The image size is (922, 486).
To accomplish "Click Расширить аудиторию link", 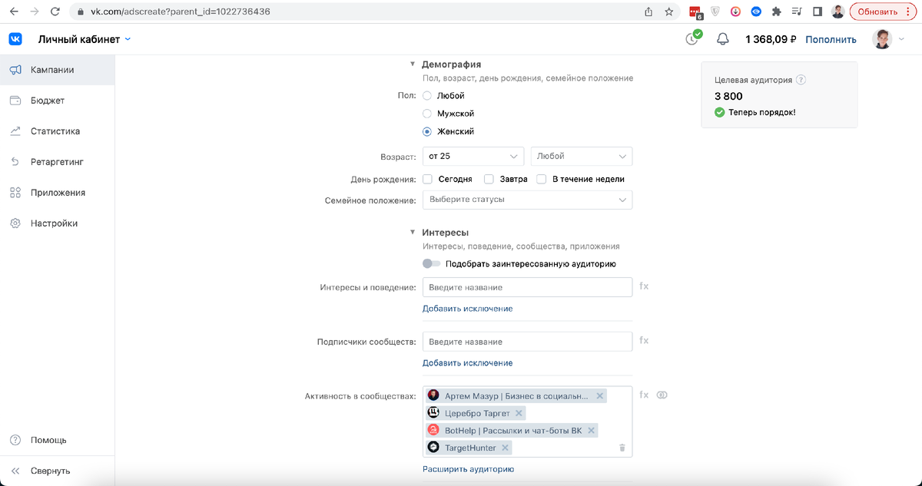I will coord(469,468).
